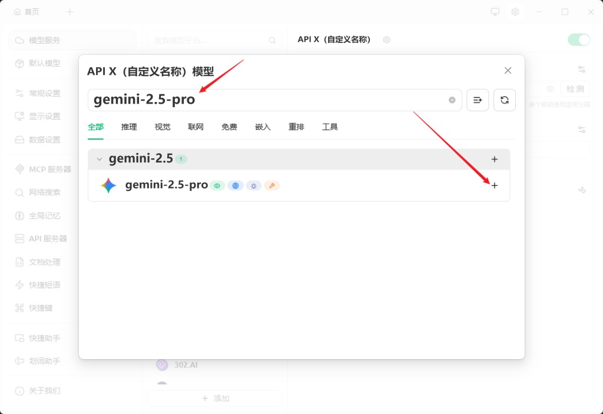The width and height of the screenshot is (603, 414).
Task: Go to the 首页 tab
Action: click(26, 12)
